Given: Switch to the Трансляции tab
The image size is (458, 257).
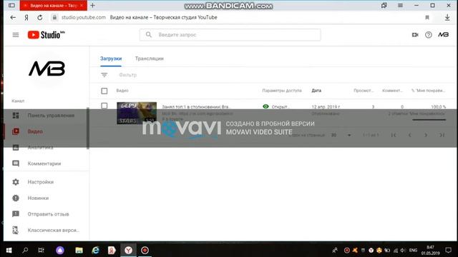Looking at the screenshot, I should pos(150,59).
